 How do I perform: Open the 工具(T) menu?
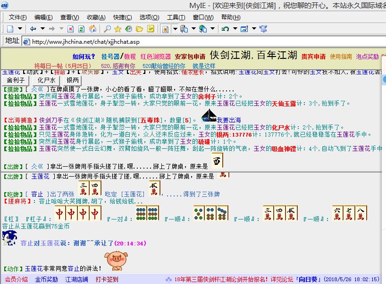click(176, 17)
